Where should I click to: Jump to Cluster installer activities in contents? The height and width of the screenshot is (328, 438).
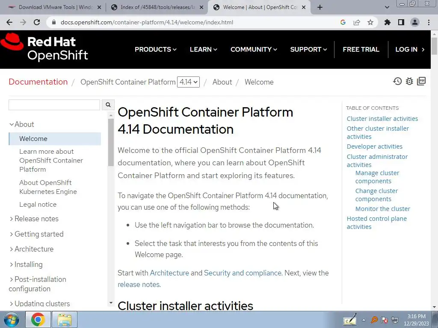[x=382, y=119]
